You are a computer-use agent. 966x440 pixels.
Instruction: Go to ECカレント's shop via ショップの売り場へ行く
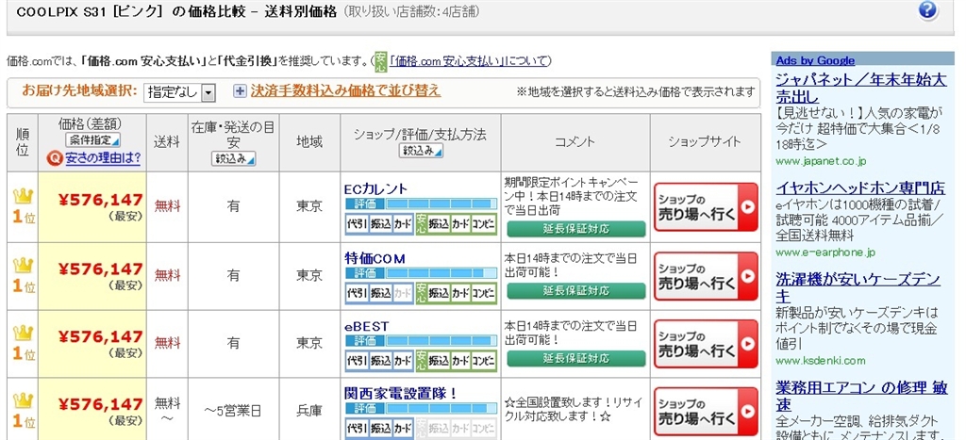706,207
